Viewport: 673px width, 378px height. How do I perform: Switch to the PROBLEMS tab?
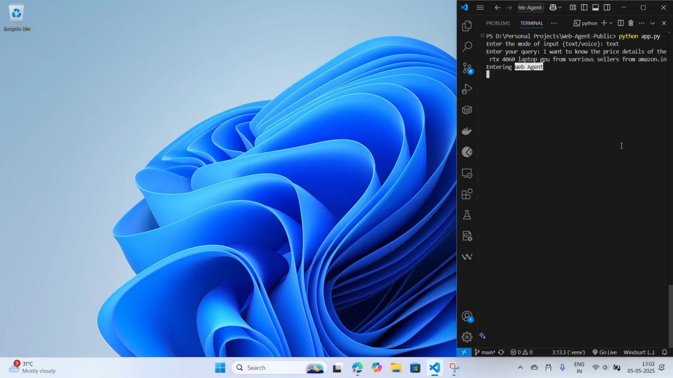498,23
